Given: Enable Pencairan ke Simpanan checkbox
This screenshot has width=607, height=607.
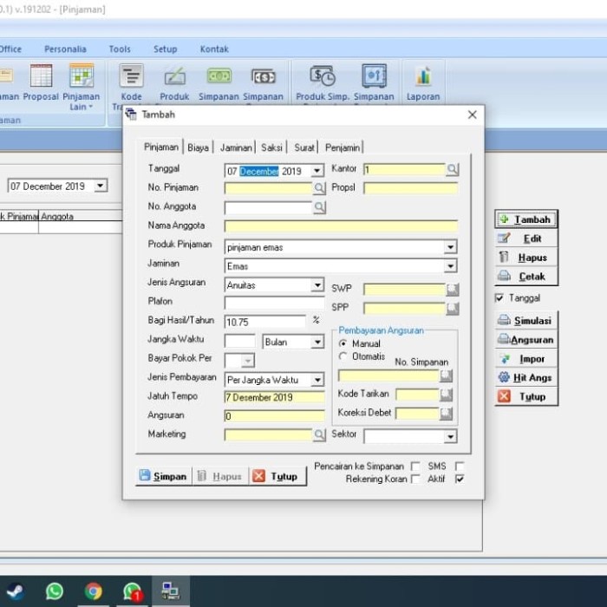Looking at the screenshot, I should coord(415,467).
